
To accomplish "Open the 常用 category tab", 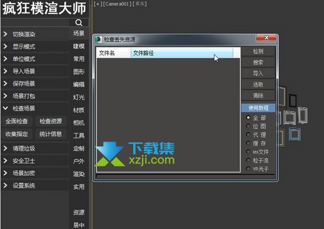I will point(79,59).
